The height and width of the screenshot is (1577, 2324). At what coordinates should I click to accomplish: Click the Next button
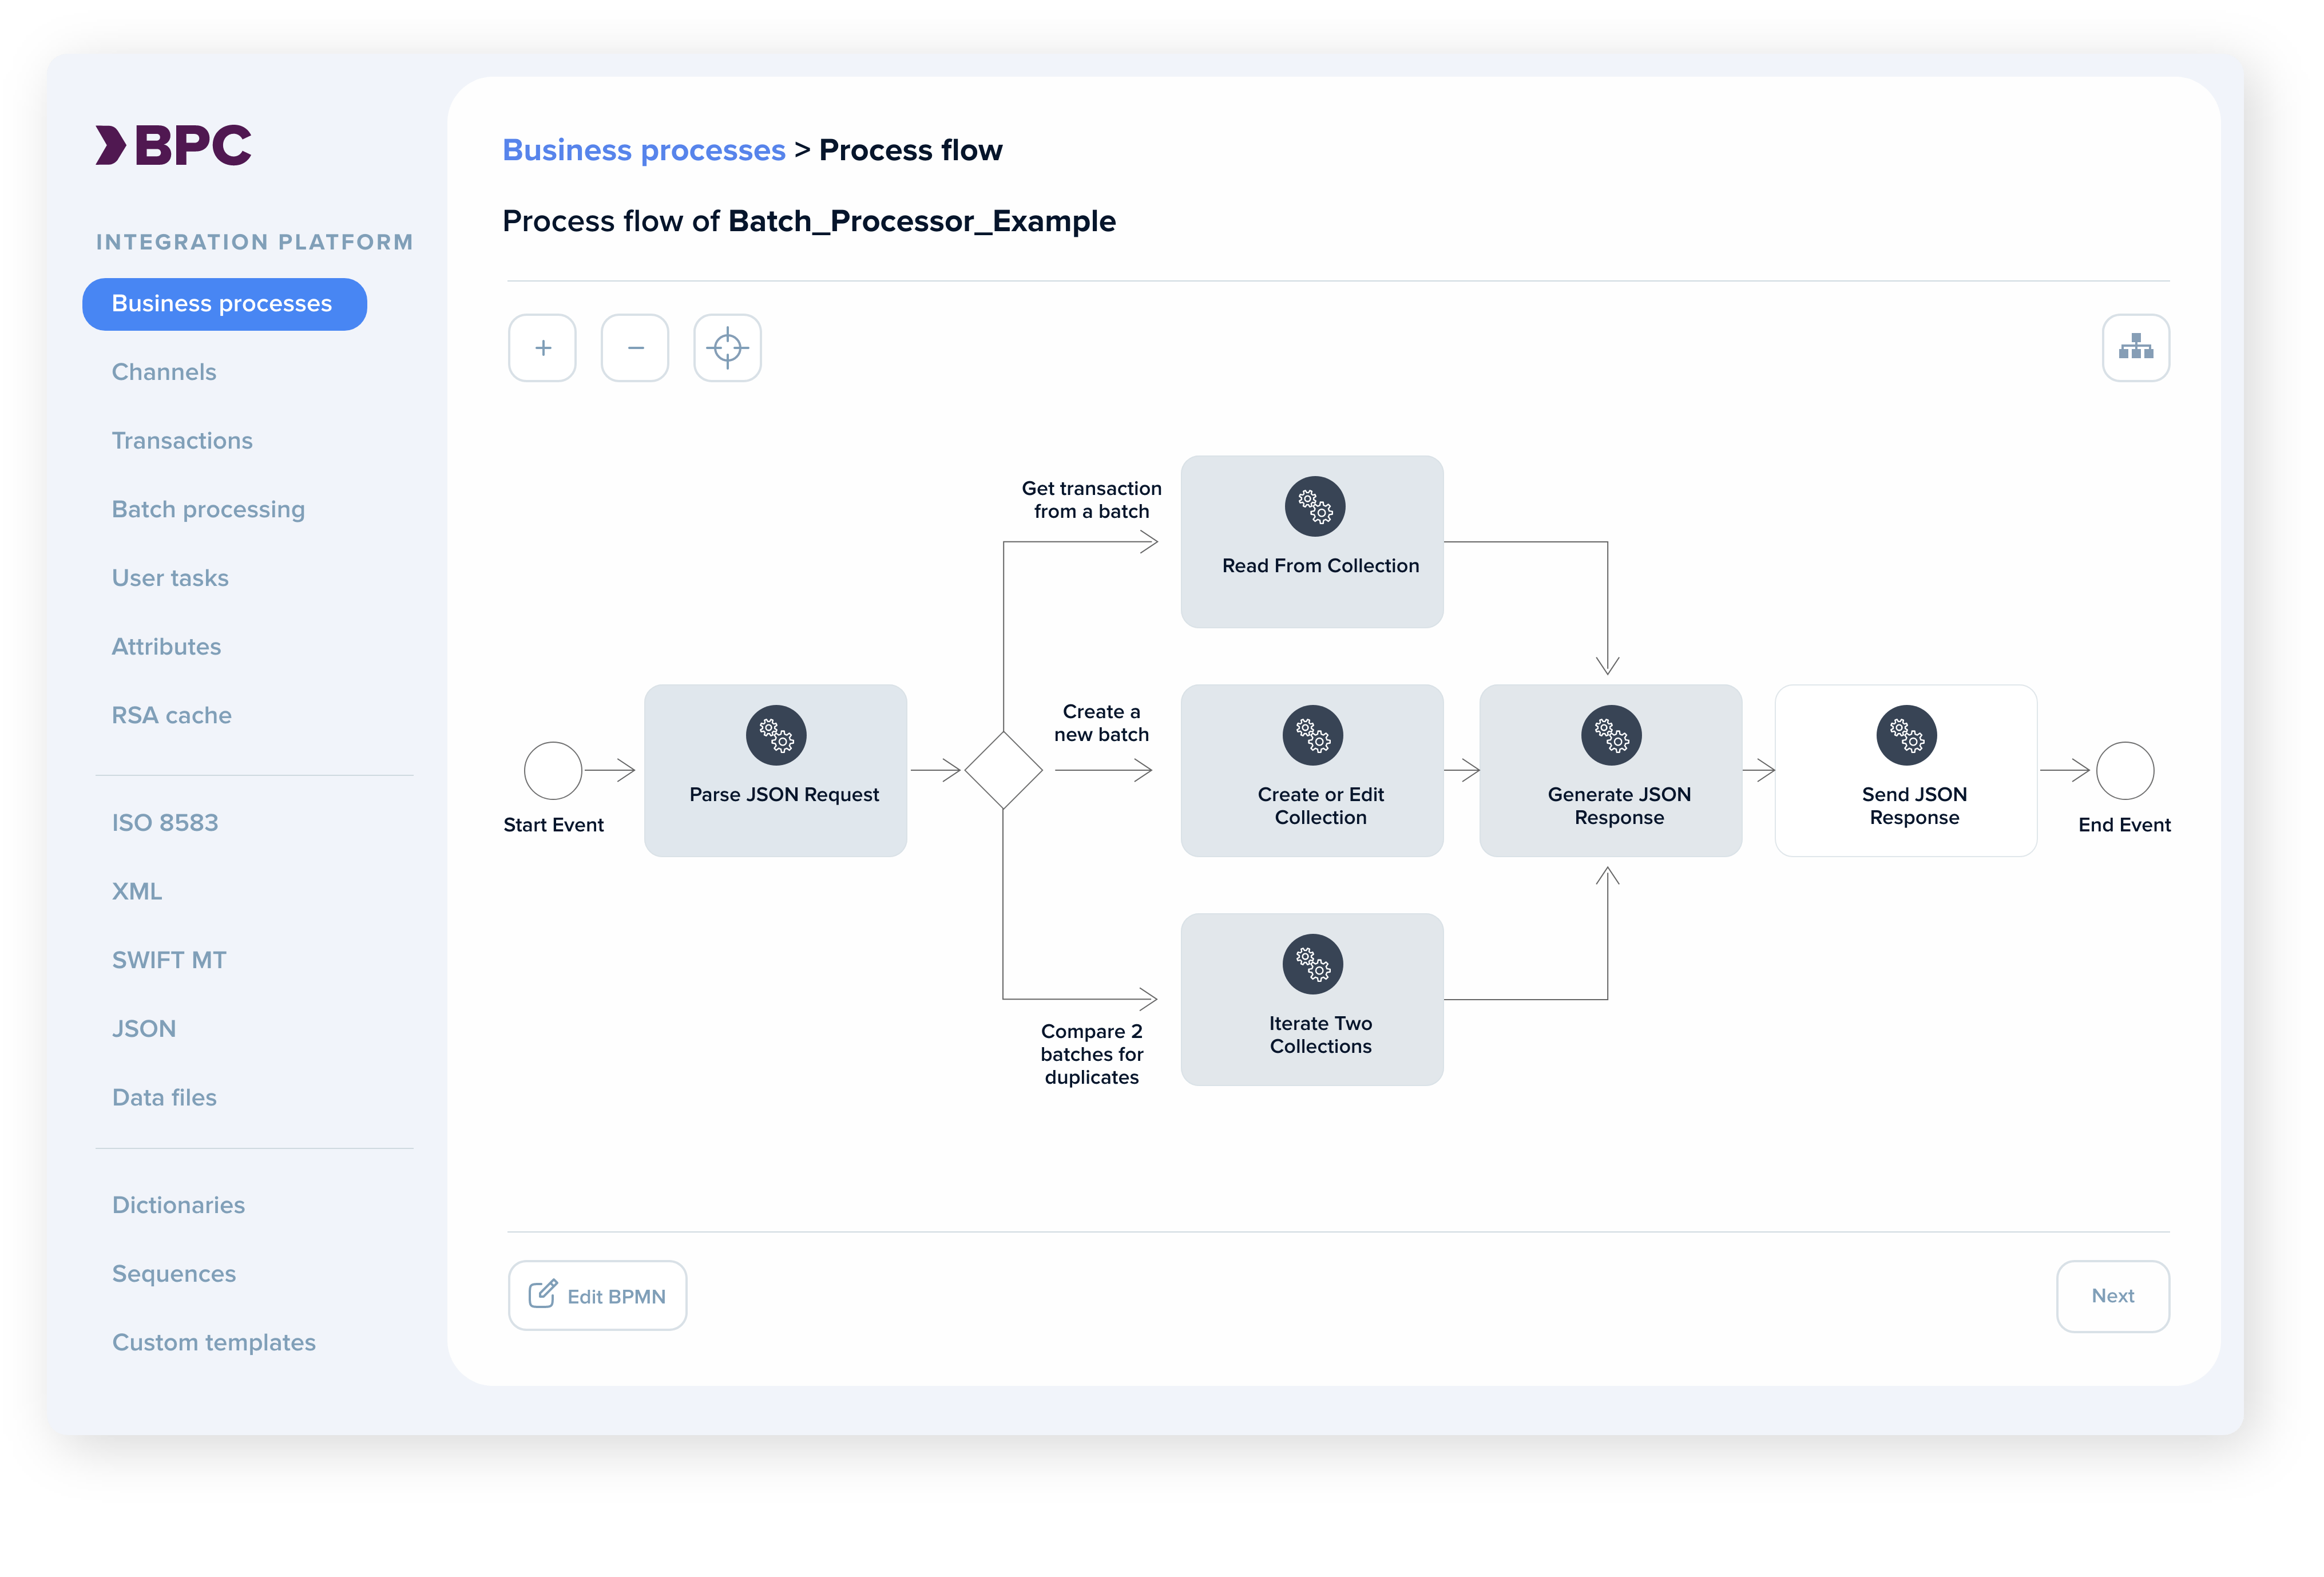pos(2113,1295)
